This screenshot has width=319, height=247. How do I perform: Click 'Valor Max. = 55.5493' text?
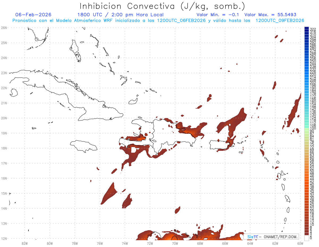click(x=270, y=15)
